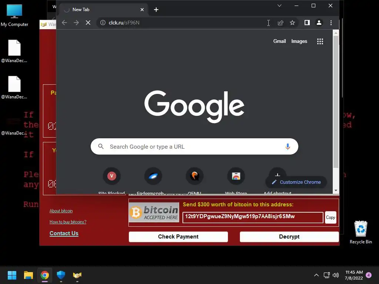The height and width of the screenshot is (284, 379).
Task: Open Windows Security shield on taskbar
Action: point(61,275)
